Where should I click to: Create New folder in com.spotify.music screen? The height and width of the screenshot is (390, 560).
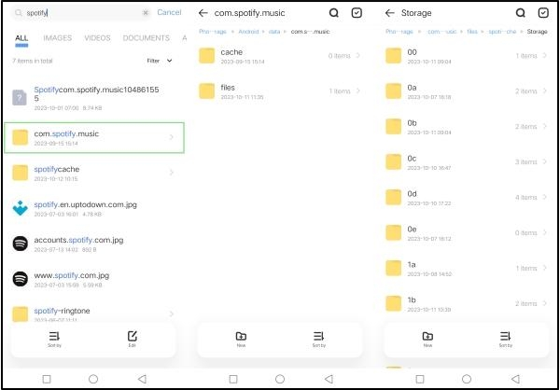tap(241, 340)
